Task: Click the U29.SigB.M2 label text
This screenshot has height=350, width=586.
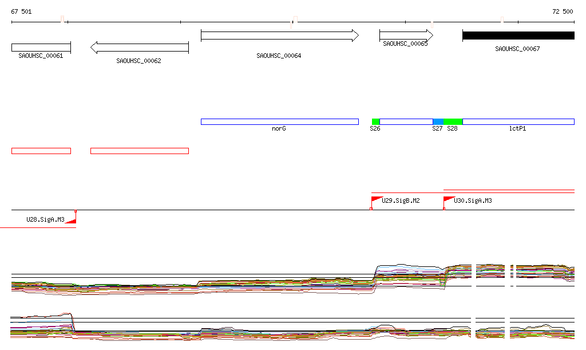Action: pyautogui.click(x=401, y=201)
